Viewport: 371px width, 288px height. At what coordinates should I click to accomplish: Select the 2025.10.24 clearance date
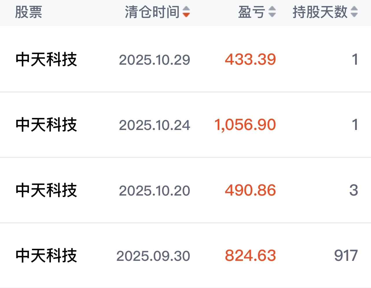click(155, 125)
